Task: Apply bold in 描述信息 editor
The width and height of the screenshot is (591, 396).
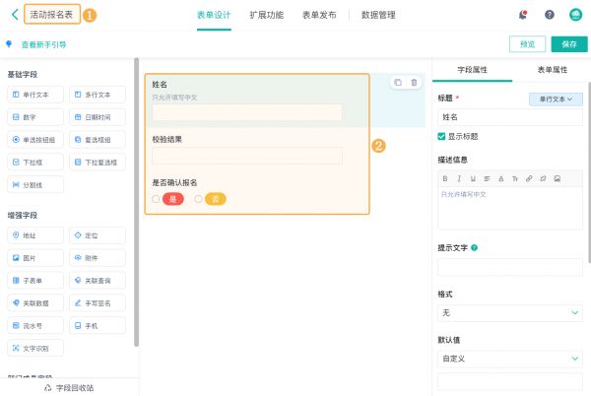Action: tap(445, 178)
